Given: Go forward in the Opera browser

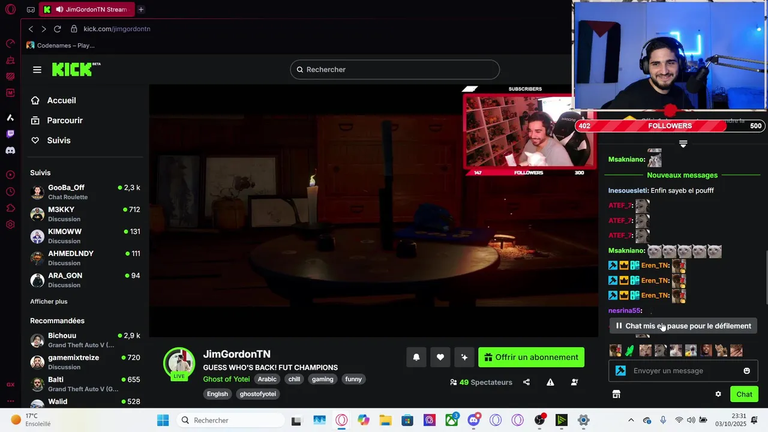Looking at the screenshot, I should 44,29.
